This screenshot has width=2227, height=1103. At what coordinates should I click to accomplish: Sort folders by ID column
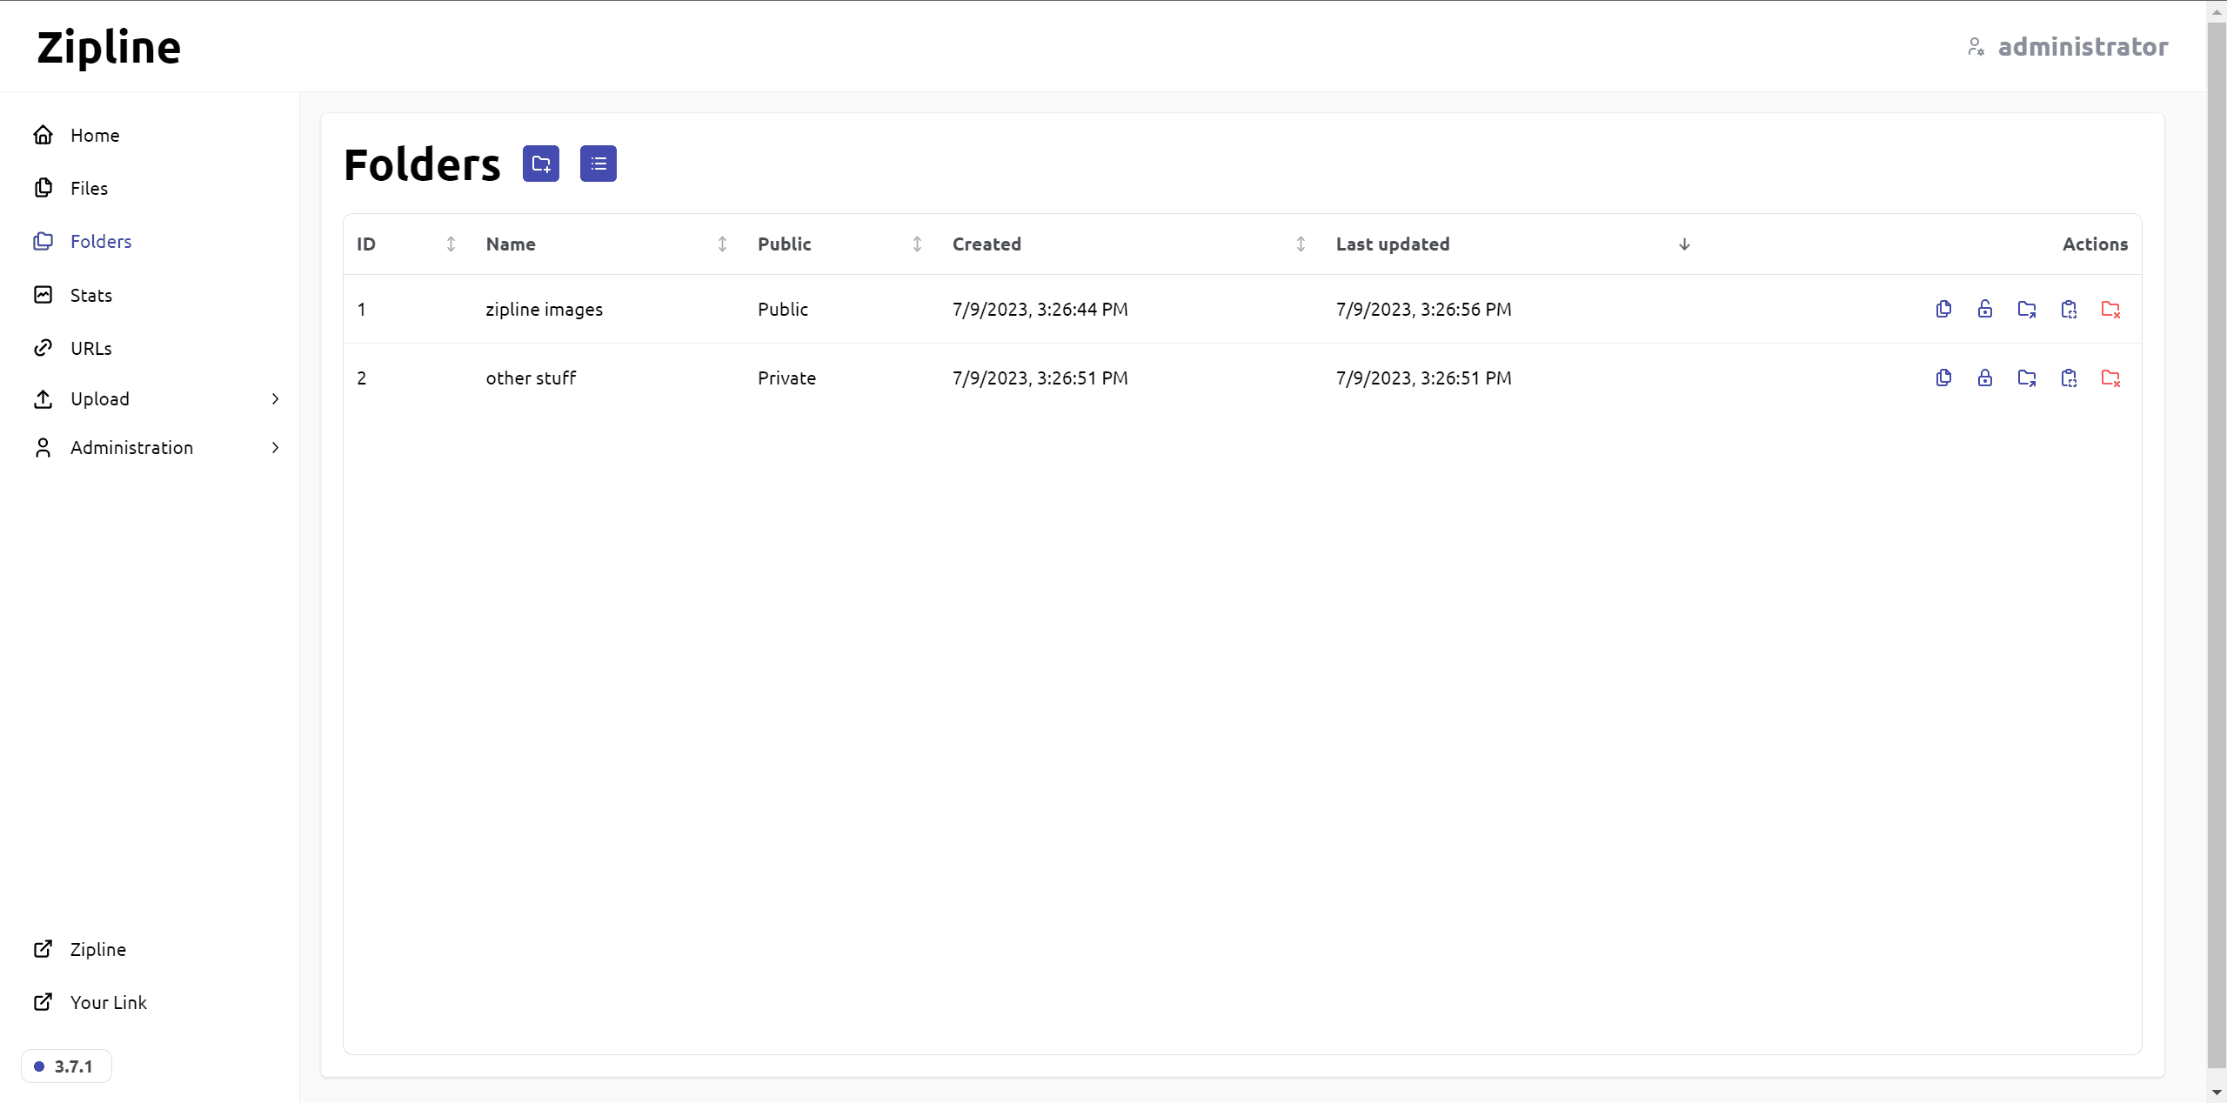(x=449, y=243)
